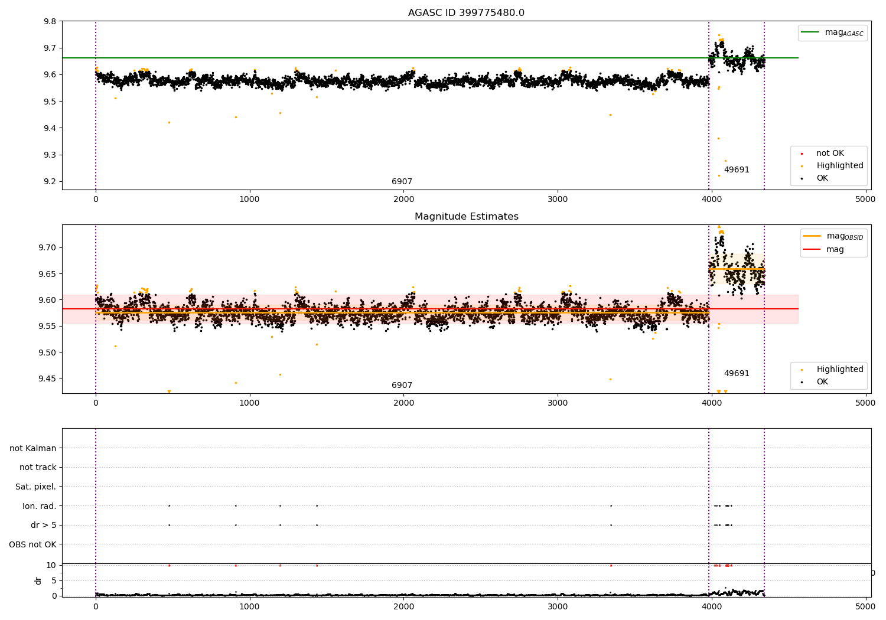This screenshot has height=620, width=886.
Task: Click the '49691' annotation in the top plot
Action: coord(737,170)
